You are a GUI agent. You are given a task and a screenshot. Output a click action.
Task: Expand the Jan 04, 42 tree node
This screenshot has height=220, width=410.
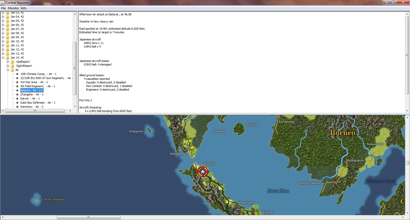click(x=3, y=17)
